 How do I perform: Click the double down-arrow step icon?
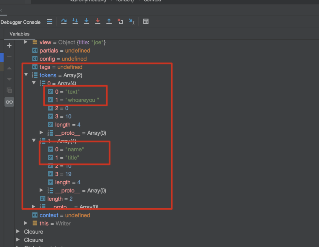(75, 22)
